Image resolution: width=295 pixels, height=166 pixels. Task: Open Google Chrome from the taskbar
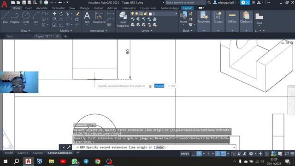point(97,161)
